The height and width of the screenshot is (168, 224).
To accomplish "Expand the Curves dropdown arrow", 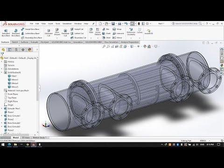I will [x=140, y=38].
